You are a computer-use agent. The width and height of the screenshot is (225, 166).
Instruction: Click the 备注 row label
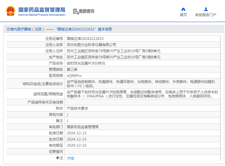coord(59,121)
